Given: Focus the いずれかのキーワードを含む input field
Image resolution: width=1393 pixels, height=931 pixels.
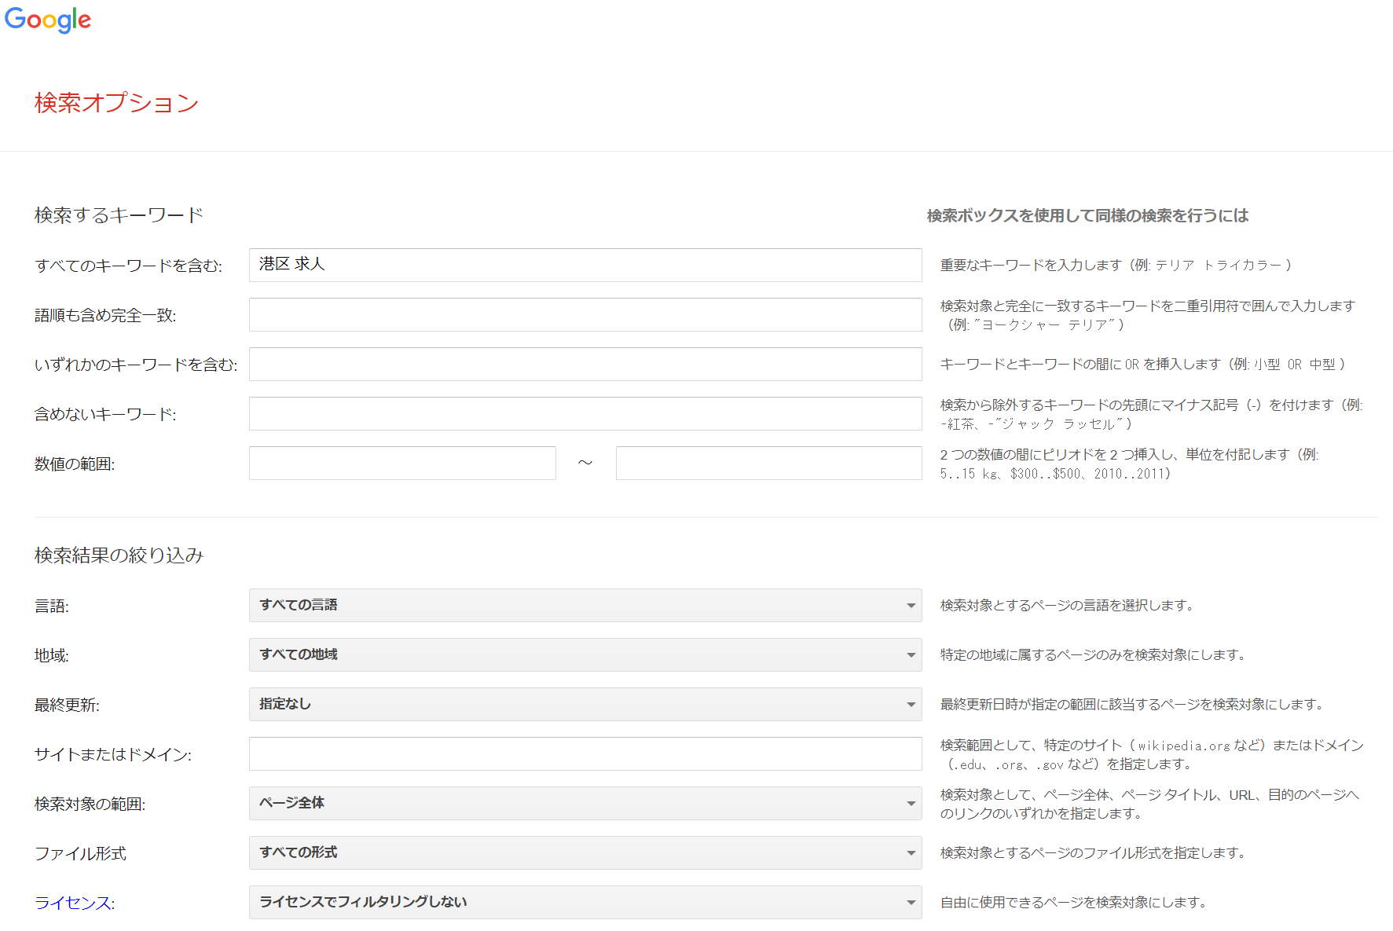Looking at the screenshot, I should [585, 364].
